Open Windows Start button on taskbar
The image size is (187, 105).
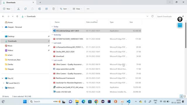(25, 101)
